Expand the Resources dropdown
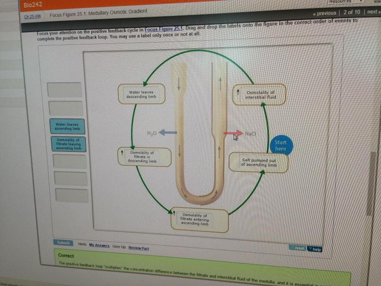The image size is (381, 286). pyautogui.click(x=347, y=2)
